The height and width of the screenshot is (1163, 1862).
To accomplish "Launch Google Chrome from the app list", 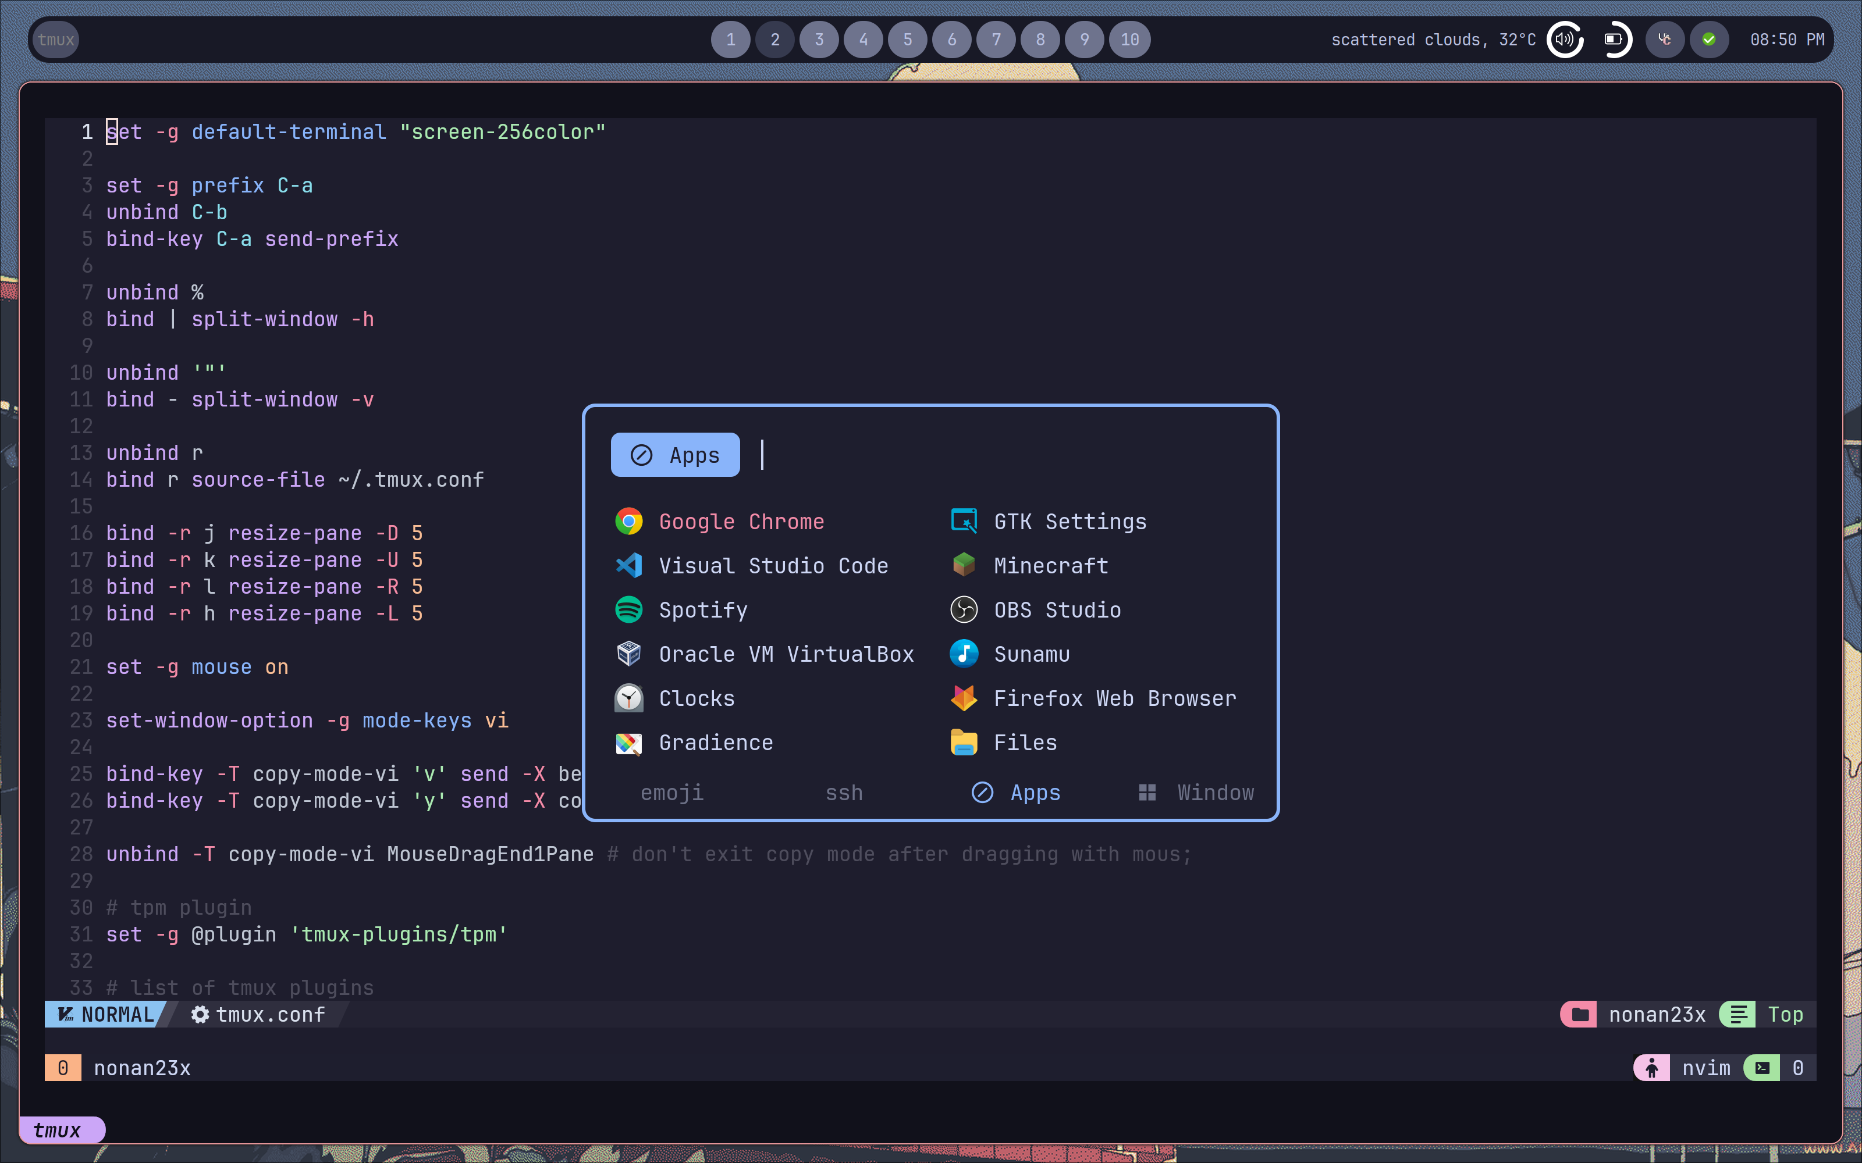I will [x=776, y=522].
